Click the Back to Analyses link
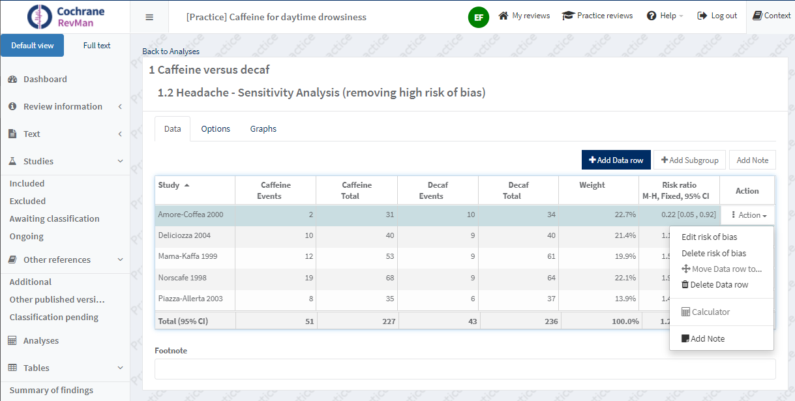 (171, 52)
